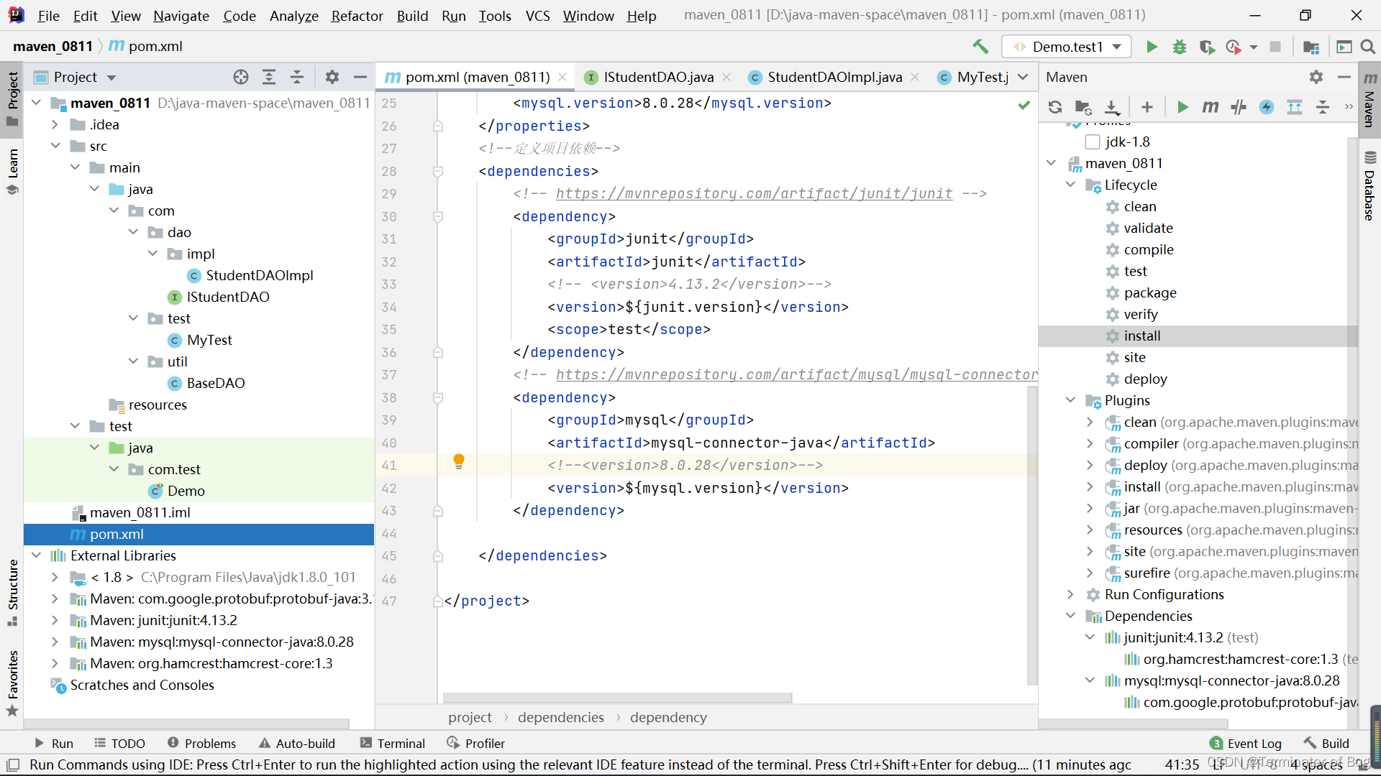Open the Problems tool window

tap(201, 743)
